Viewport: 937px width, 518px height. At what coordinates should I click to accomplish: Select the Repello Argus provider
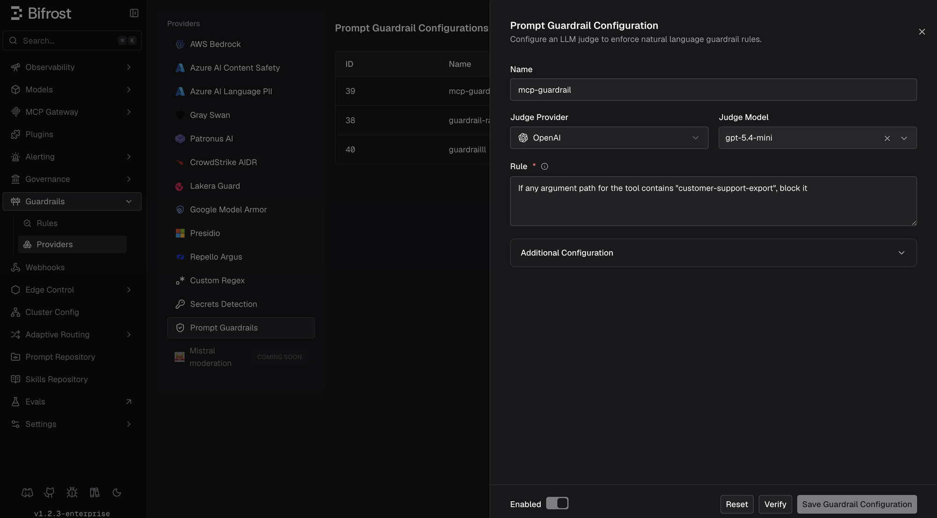241,257
